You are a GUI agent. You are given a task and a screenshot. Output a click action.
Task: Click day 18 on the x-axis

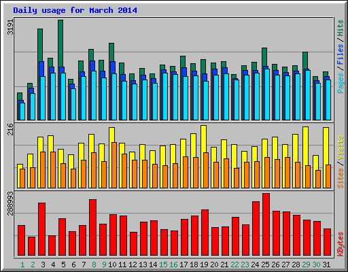click(194, 265)
